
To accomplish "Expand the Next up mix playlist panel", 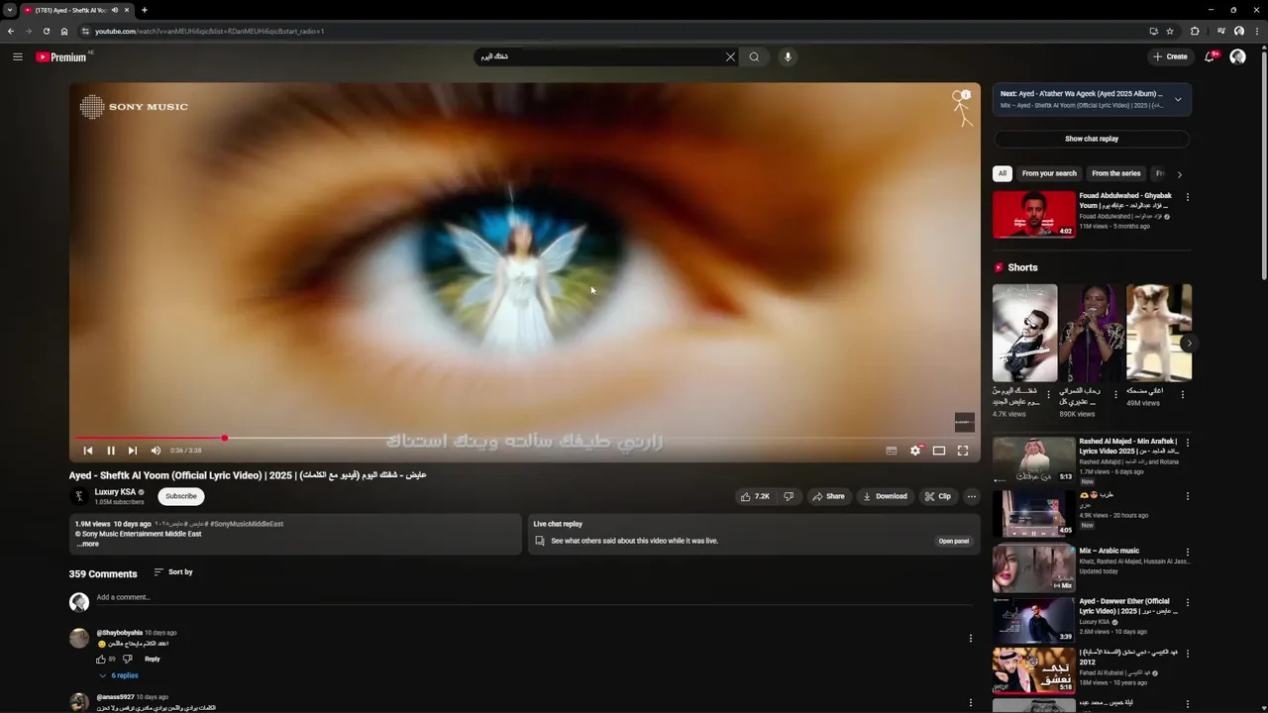I will tap(1178, 99).
